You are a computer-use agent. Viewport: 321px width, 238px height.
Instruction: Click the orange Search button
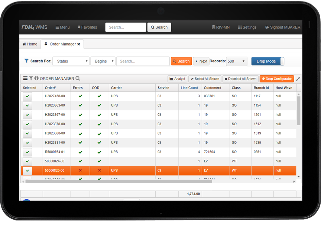click(181, 61)
